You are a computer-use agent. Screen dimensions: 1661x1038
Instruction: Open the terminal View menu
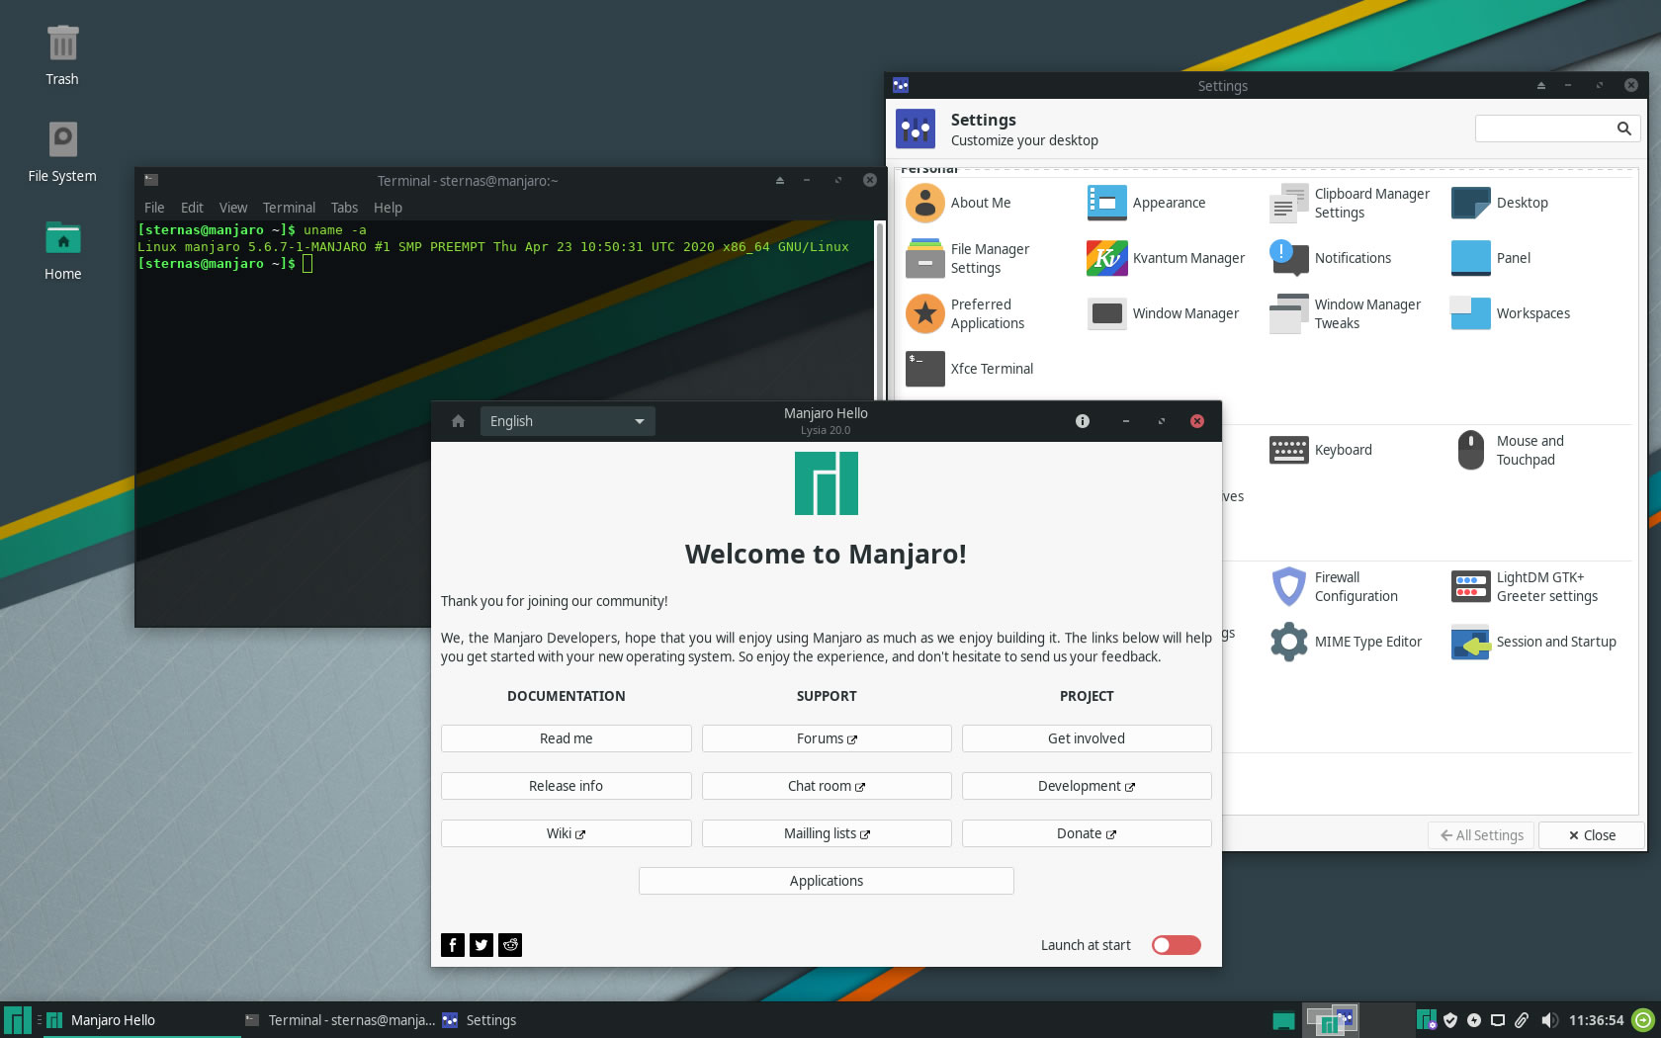coord(233,208)
